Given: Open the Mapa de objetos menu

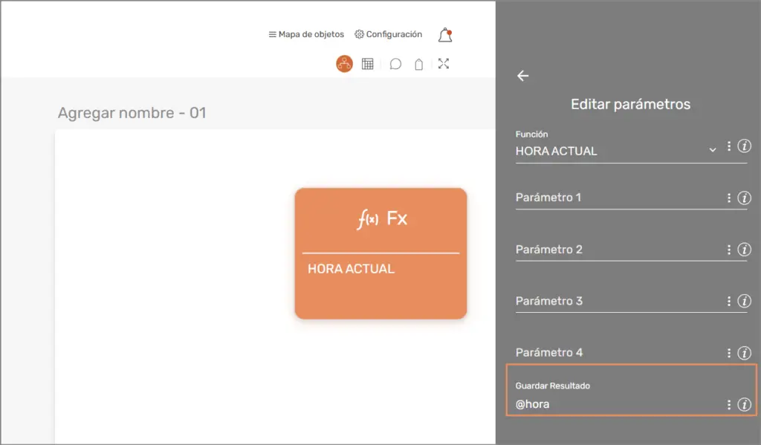Looking at the screenshot, I should point(306,34).
